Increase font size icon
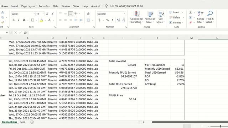 [47, 14]
